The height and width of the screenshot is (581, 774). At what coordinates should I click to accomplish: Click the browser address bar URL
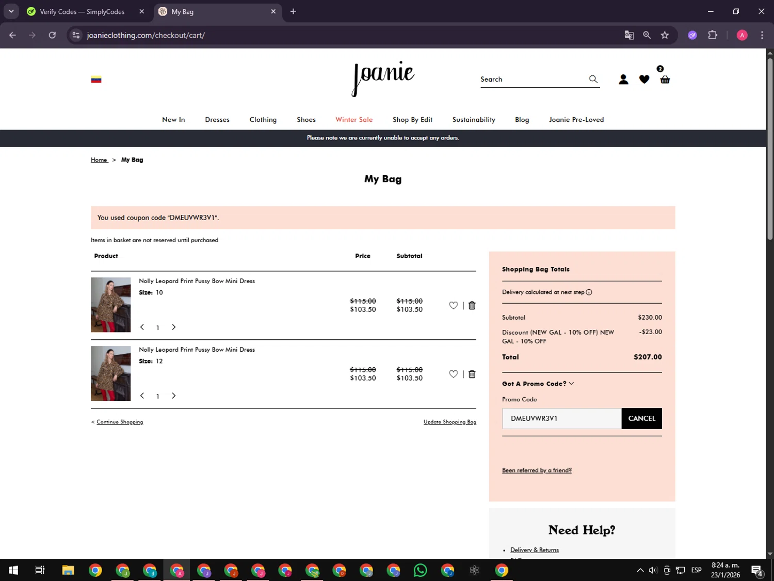[146, 35]
